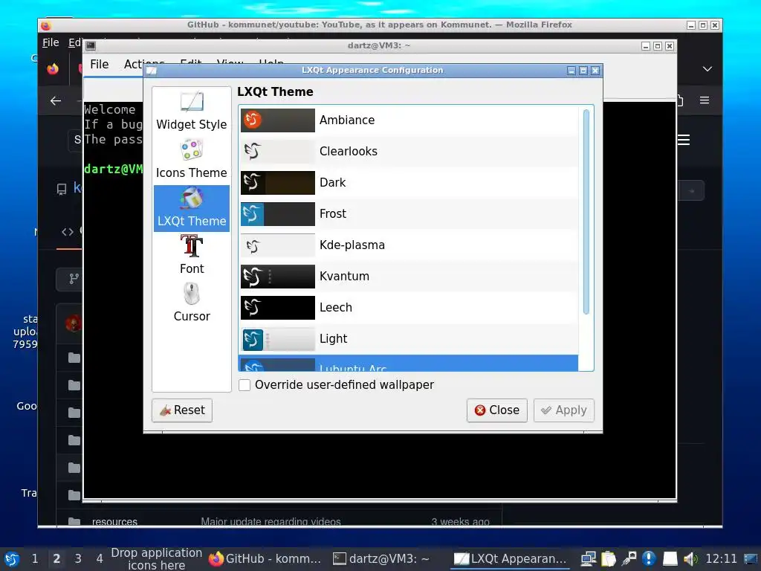
Task: Choose the Light theme
Action: 409,338
